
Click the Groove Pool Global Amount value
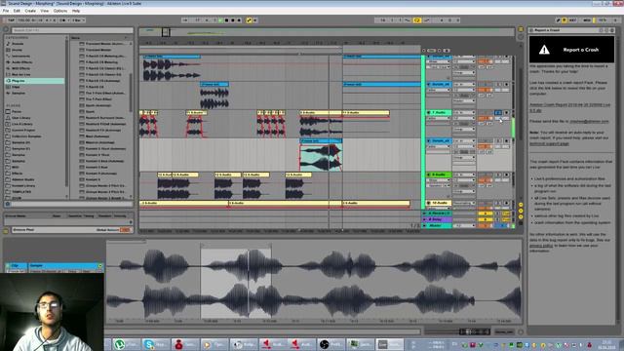125,230
